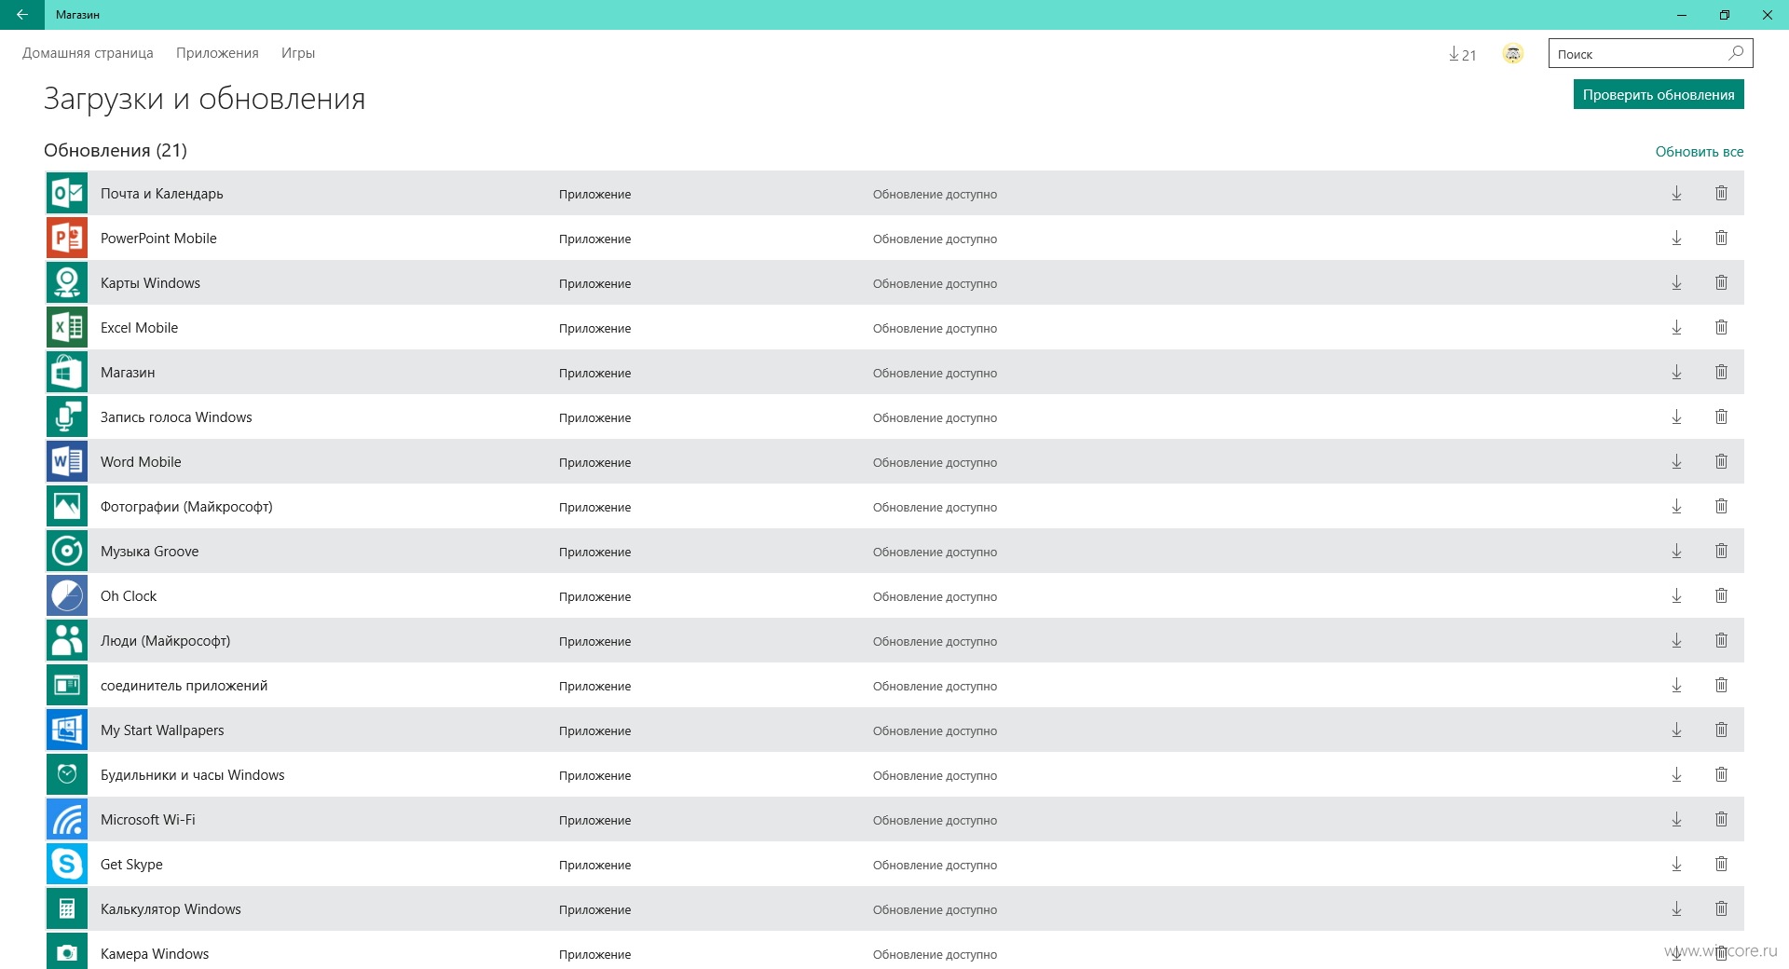Download update for Excel Mobile
The width and height of the screenshot is (1789, 969).
coord(1676,327)
